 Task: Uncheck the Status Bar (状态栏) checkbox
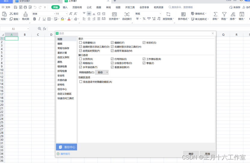point(144,43)
